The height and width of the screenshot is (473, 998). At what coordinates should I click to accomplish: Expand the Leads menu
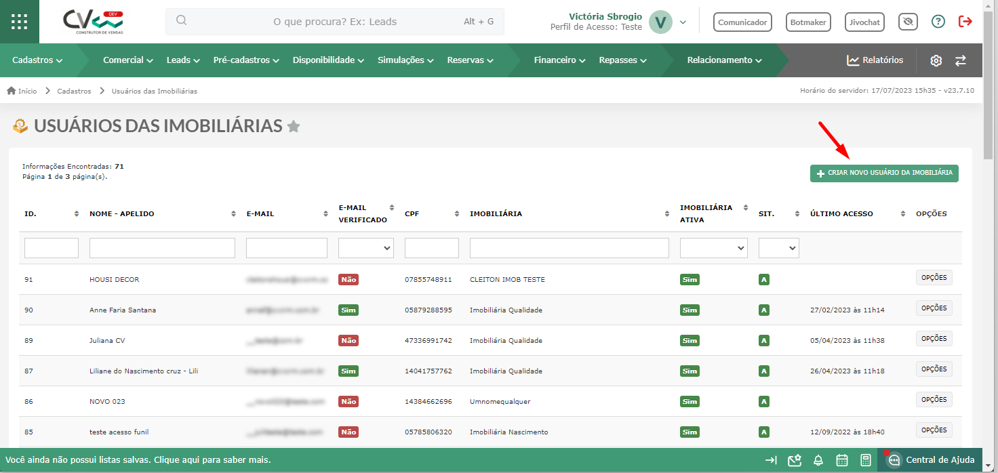pyautogui.click(x=183, y=60)
